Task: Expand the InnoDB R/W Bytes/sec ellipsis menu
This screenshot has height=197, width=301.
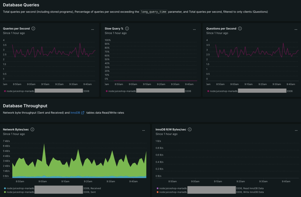Action: [x=296, y=130]
